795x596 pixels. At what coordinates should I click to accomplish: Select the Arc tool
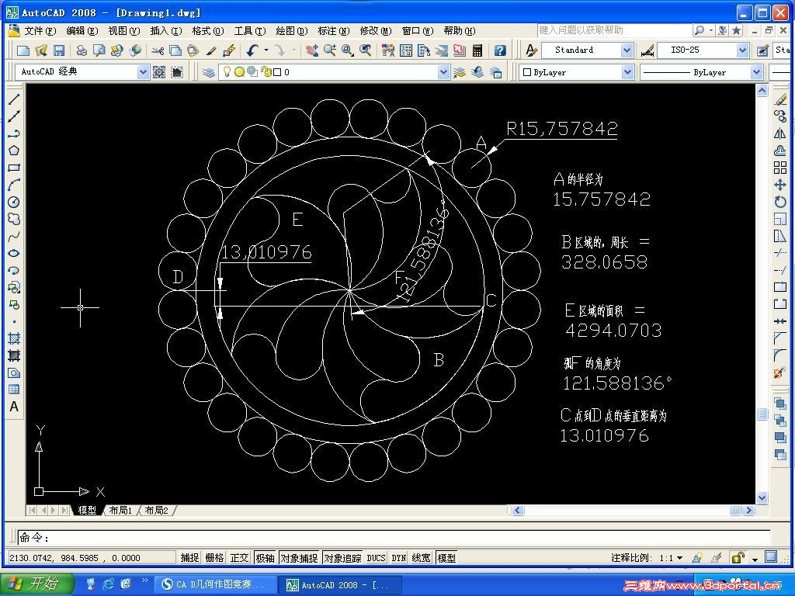coord(14,185)
